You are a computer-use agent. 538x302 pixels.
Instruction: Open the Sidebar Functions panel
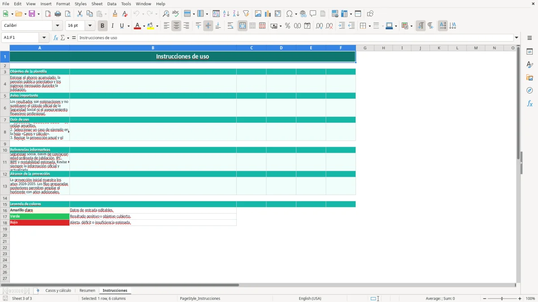(x=529, y=103)
